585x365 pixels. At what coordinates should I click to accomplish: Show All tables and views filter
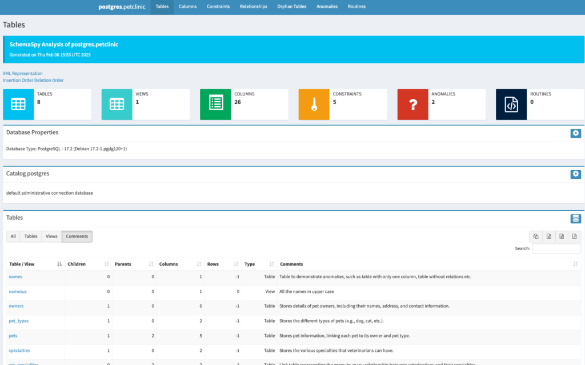tap(13, 236)
